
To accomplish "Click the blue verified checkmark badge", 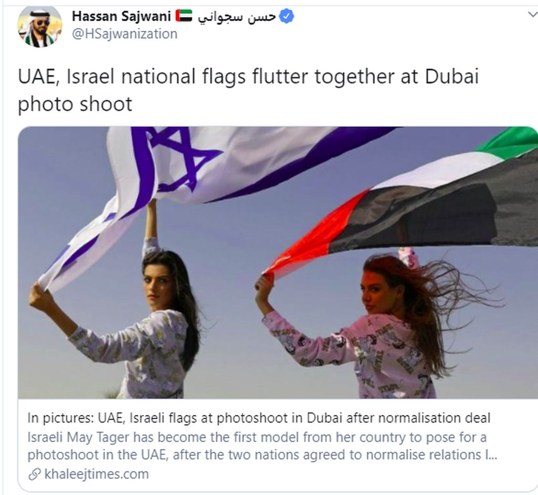I will coord(286,16).
